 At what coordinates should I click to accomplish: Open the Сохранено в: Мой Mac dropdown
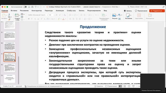tap(111, 7)
